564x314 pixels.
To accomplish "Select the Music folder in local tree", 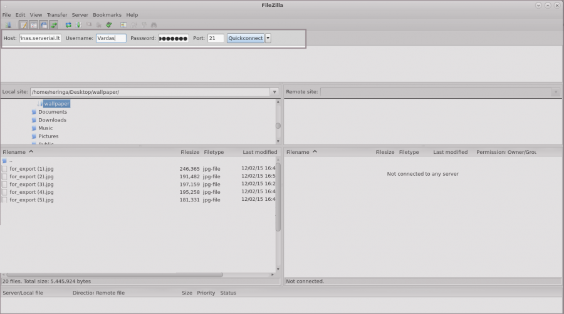I will (45, 128).
